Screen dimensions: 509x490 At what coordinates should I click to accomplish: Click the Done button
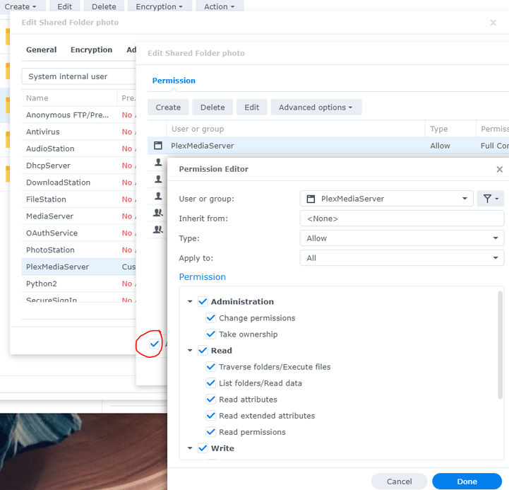[x=467, y=482]
